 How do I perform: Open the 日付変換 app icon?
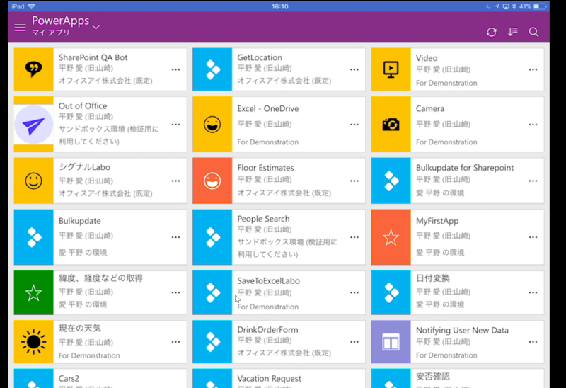pos(391,292)
